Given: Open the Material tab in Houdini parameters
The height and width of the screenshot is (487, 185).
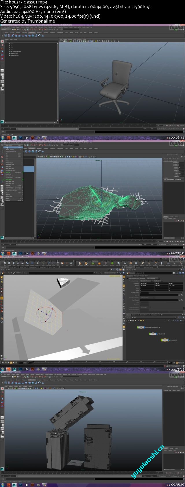Looking at the screenshot, I should click(136, 275).
